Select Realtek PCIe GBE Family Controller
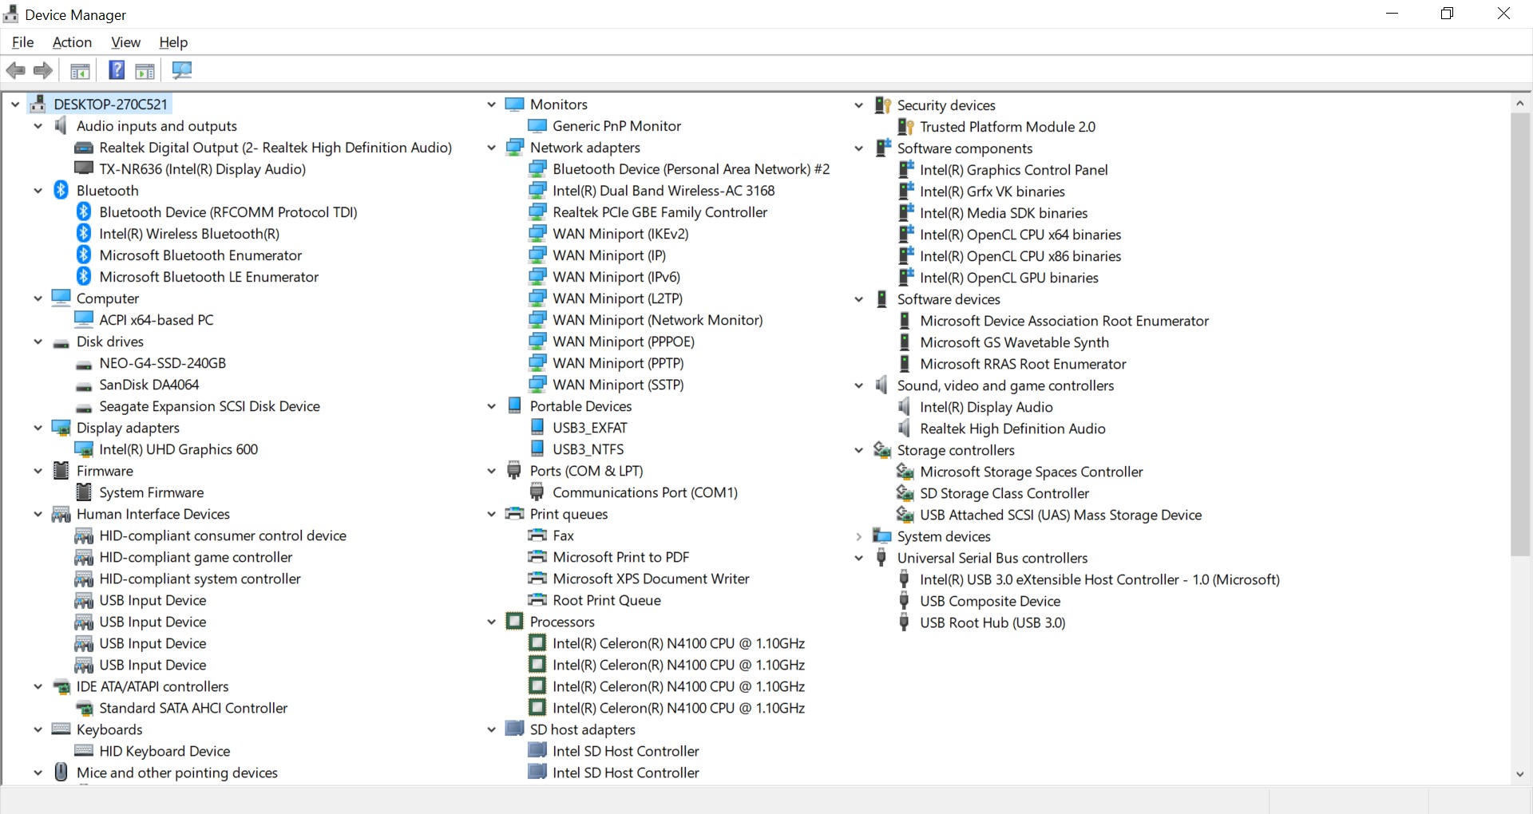 click(x=660, y=212)
